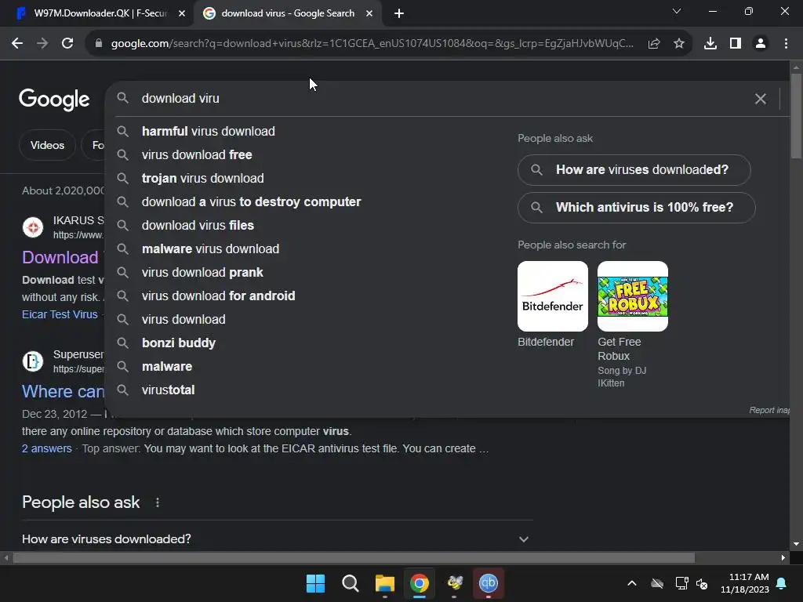Open the '2 answers' link
803x602 pixels.
click(x=46, y=449)
